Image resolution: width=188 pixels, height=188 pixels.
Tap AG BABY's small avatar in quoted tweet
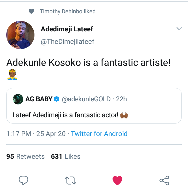point(18,99)
